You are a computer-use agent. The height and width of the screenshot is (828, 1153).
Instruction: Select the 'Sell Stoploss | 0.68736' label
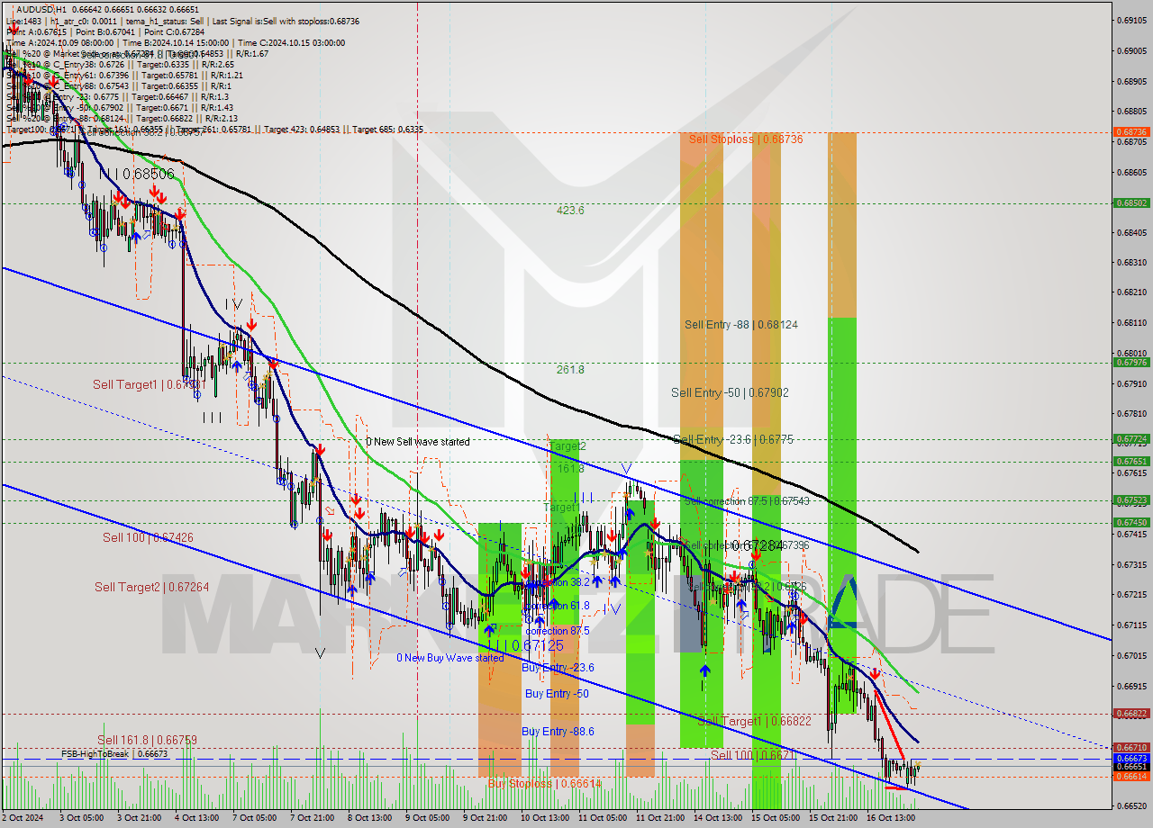pyautogui.click(x=745, y=139)
